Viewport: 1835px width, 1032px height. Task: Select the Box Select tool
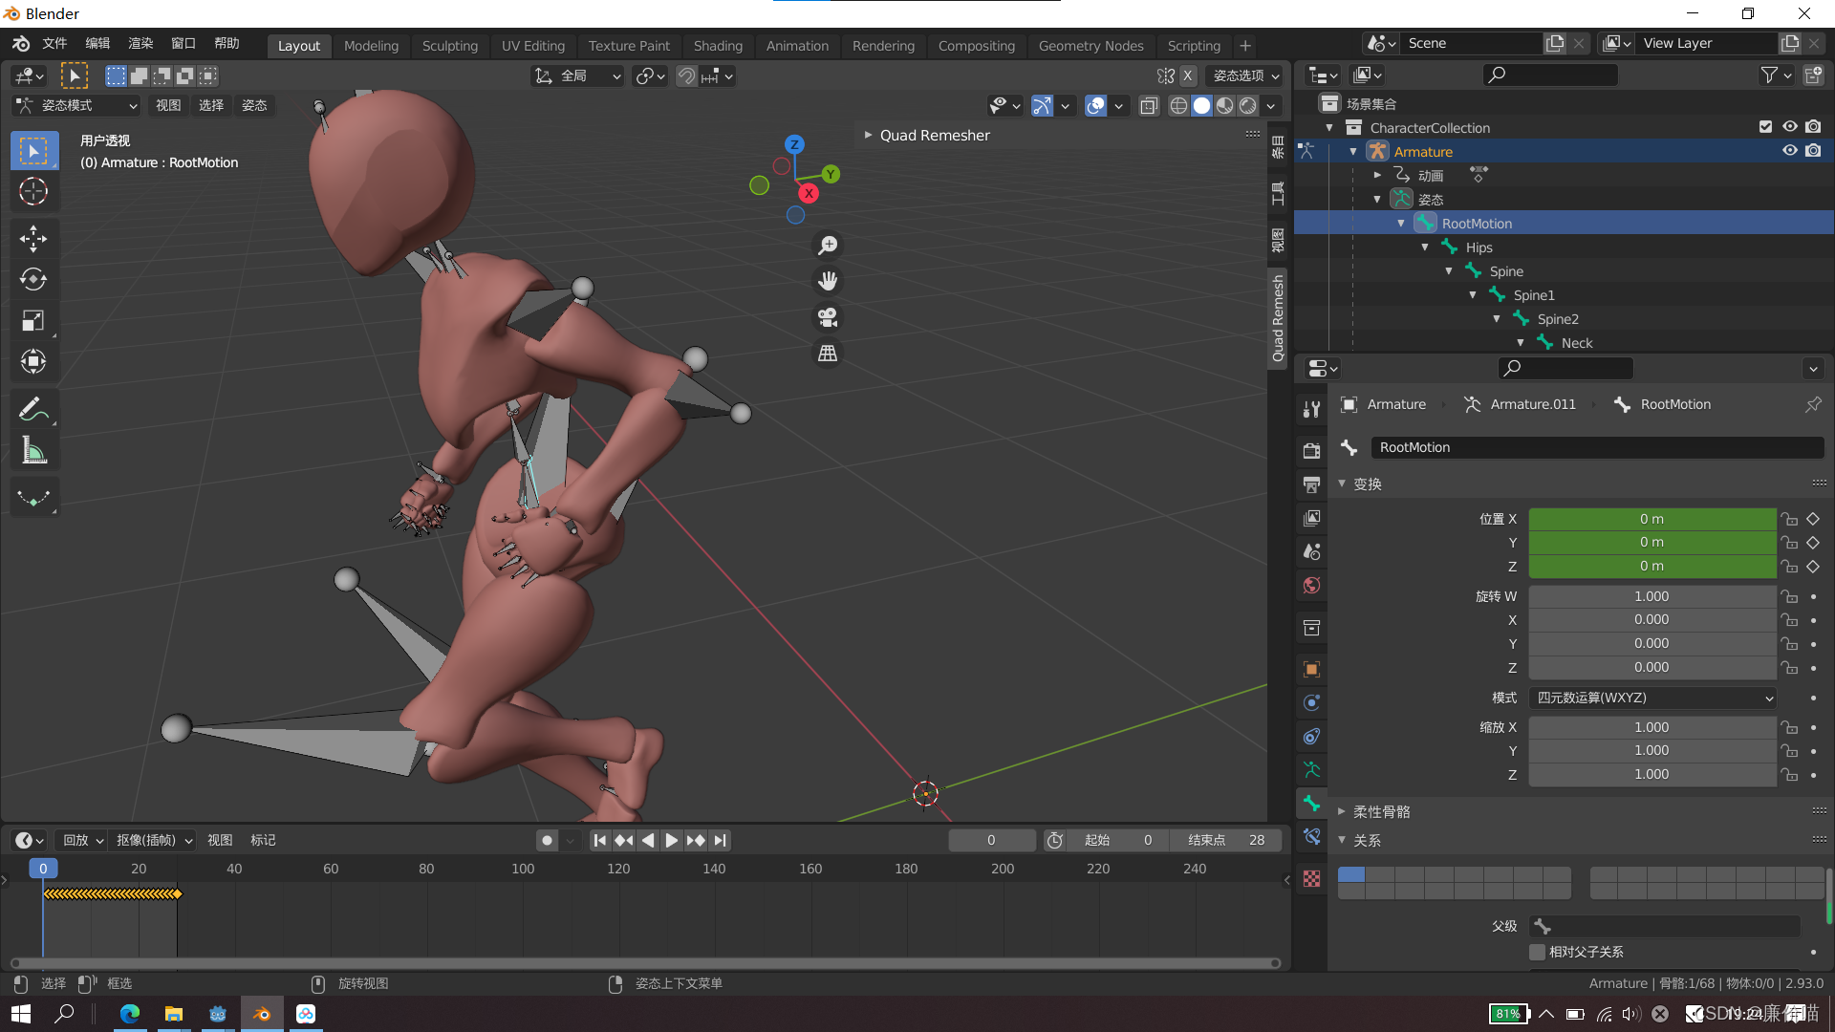point(34,150)
